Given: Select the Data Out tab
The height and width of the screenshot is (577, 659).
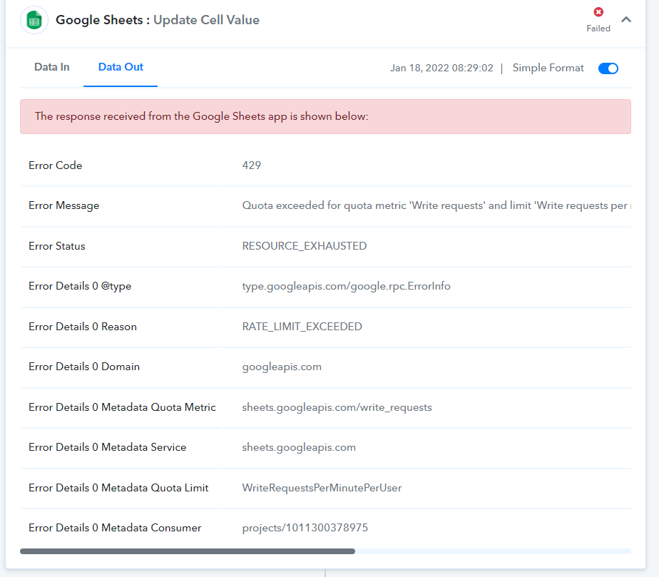Looking at the screenshot, I should 121,67.
